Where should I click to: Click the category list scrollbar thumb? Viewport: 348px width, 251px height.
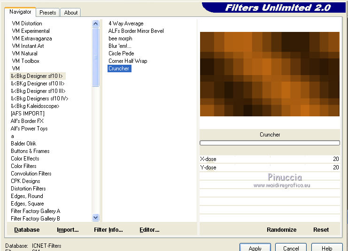[96, 57]
